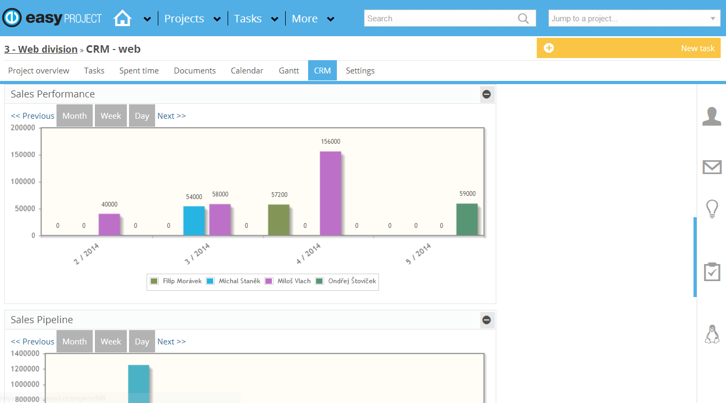Select Week view in Sales Pipeline
Viewport: 726px width, 403px height.
tap(111, 341)
